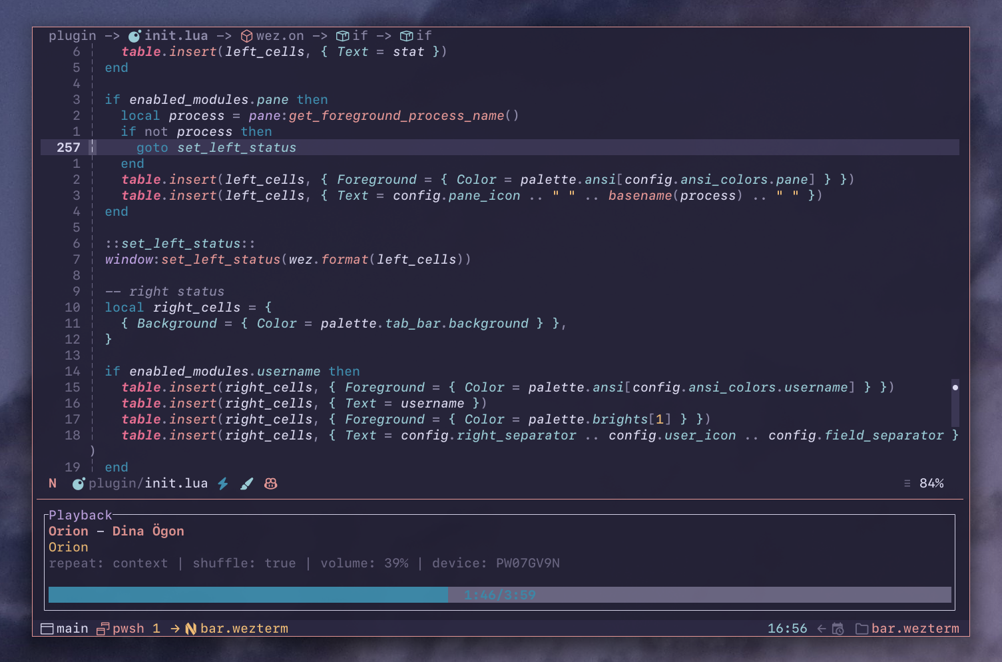This screenshot has width=1002, height=662.
Task: Click 'config.pane_icon' in code
Action: tap(456, 196)
